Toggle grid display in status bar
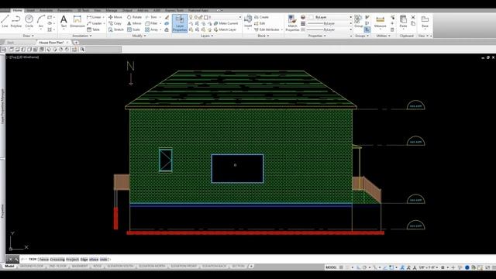 point(341,267)
